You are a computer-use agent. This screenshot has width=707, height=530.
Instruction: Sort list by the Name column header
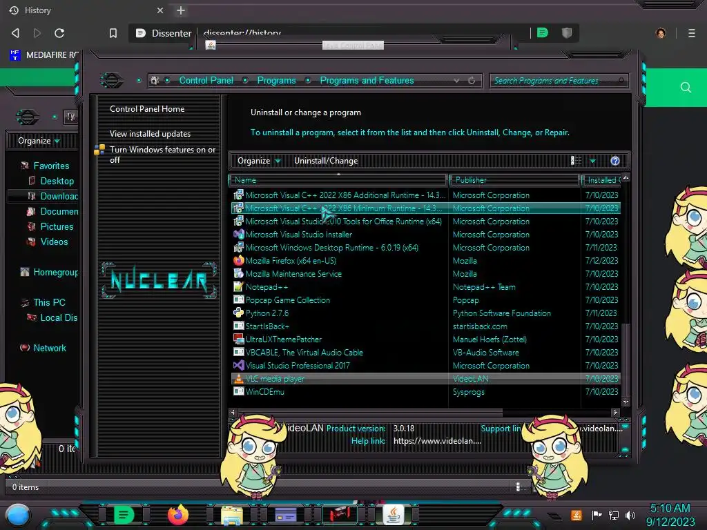point(338,180)
